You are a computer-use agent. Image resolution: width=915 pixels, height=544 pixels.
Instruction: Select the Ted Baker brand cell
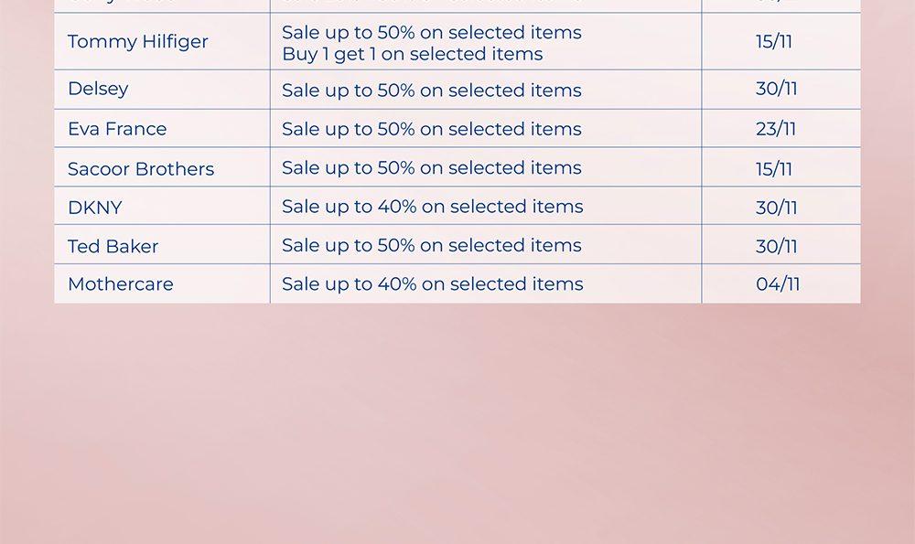(x=113, y=247)
